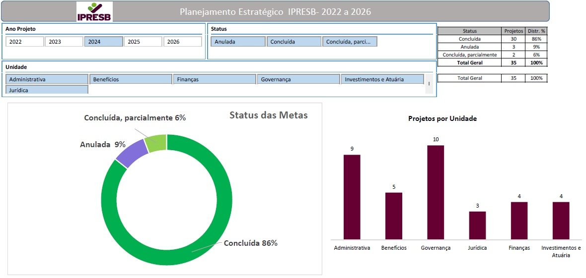Click the Jurídica bar in chart
Viewport: 586px width, 278px height.
coord(478,225)
